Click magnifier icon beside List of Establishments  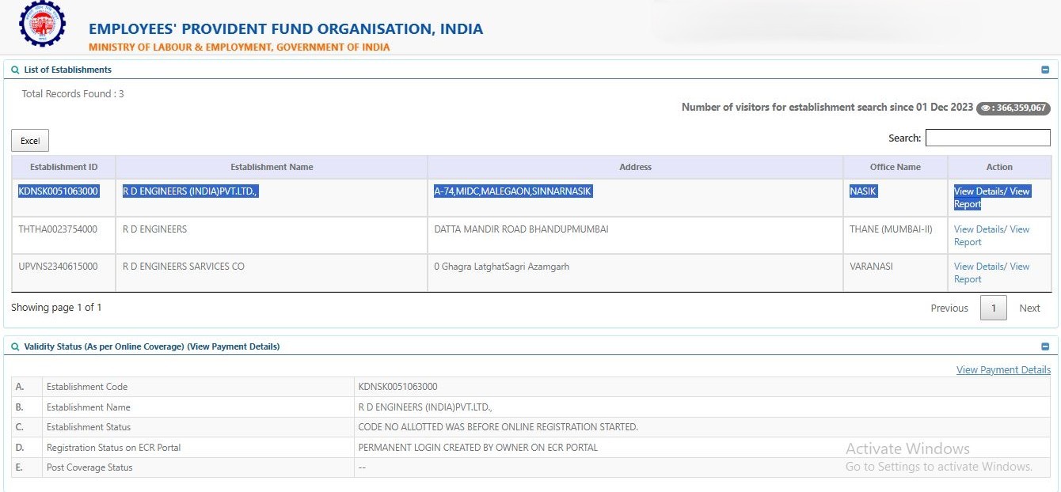[x=15, y=70]
